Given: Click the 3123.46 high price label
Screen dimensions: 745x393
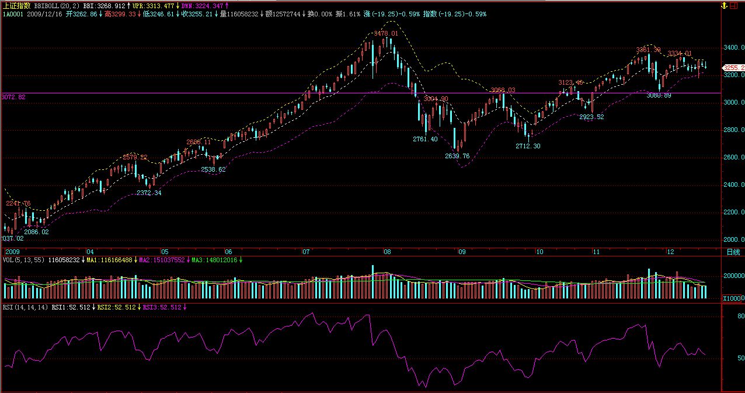Looking at the screenshot, I should click(x=570, y=82).
